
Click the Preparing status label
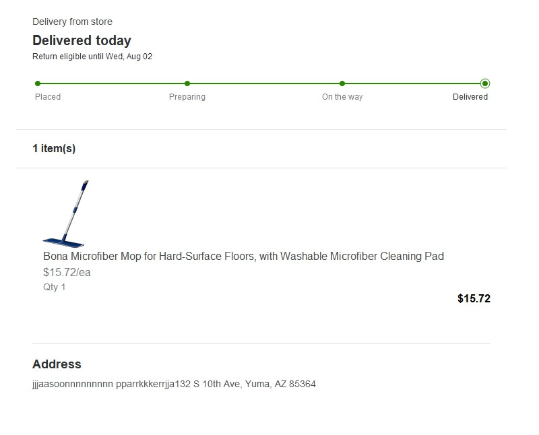(x=187, y=97)
